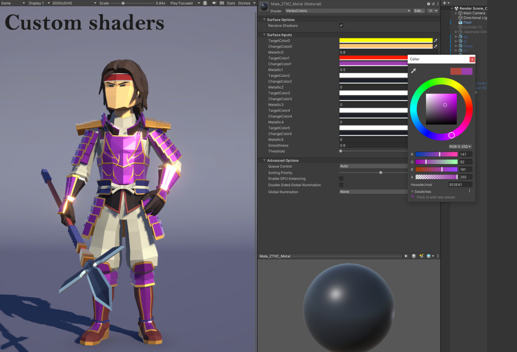Click the Edit button next to the shader
The image size is (517, 352).
click(x=418, y=11)
